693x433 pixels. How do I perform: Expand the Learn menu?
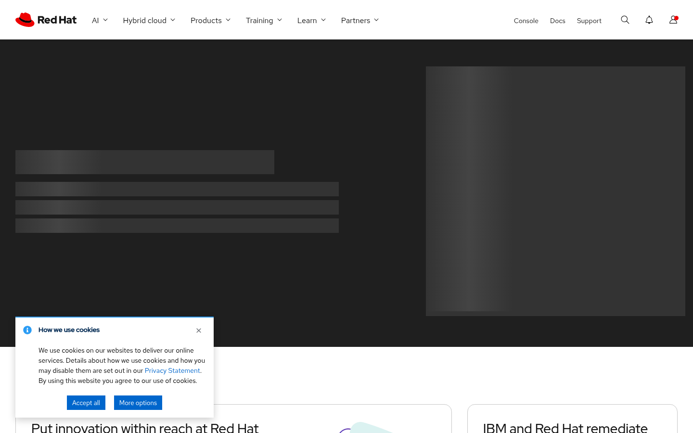point(311,20)
